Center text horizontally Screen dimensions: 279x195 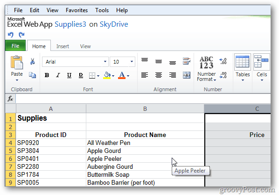159,75
